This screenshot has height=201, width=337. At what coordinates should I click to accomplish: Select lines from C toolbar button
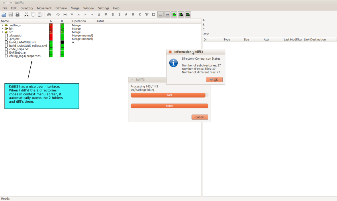pos(140,14)
